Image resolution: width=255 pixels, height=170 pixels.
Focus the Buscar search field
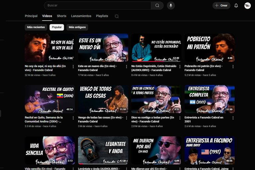(x=98, y=6)
